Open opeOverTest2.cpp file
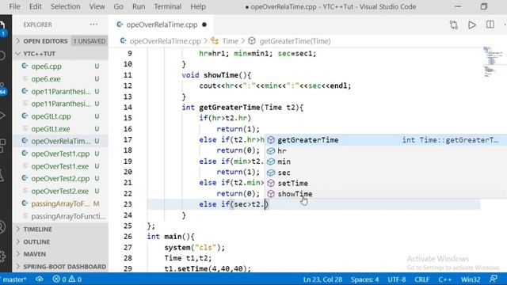Screen dimensions: 507x285 (x=60, y=179)
